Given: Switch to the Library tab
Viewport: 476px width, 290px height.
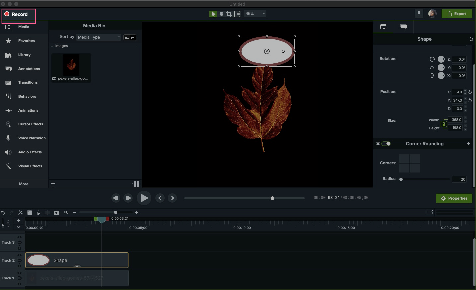Looking at the screenshot, I should pos(24,55).
